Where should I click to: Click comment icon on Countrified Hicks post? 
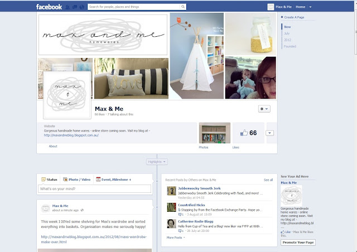[180, 215]
